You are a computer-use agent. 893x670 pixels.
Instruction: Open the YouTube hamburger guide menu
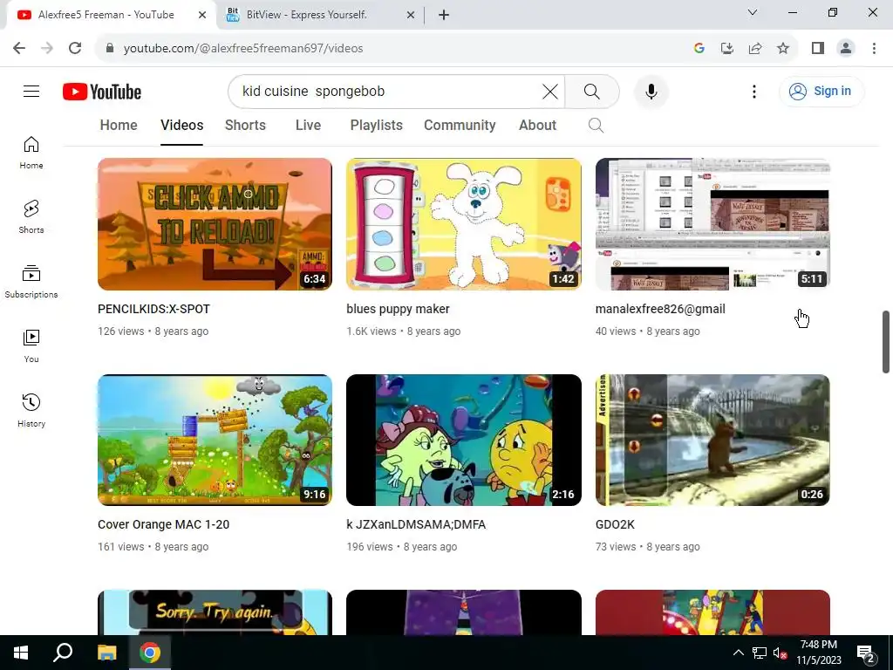(x=31, y=91)
